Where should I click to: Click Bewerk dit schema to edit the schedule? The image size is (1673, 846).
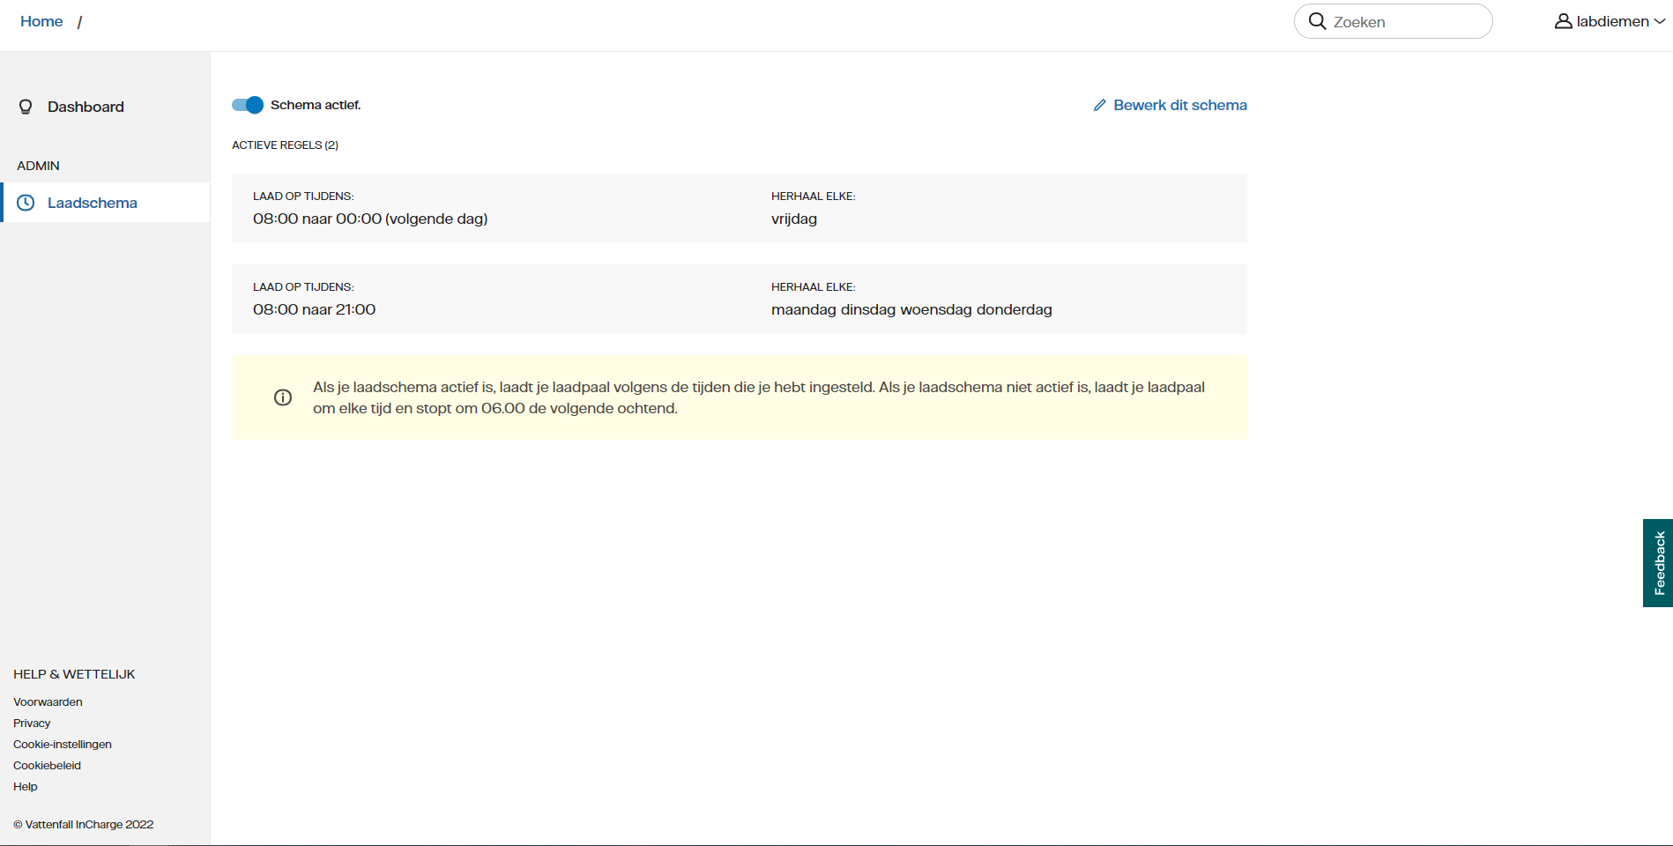point(1179,105)
